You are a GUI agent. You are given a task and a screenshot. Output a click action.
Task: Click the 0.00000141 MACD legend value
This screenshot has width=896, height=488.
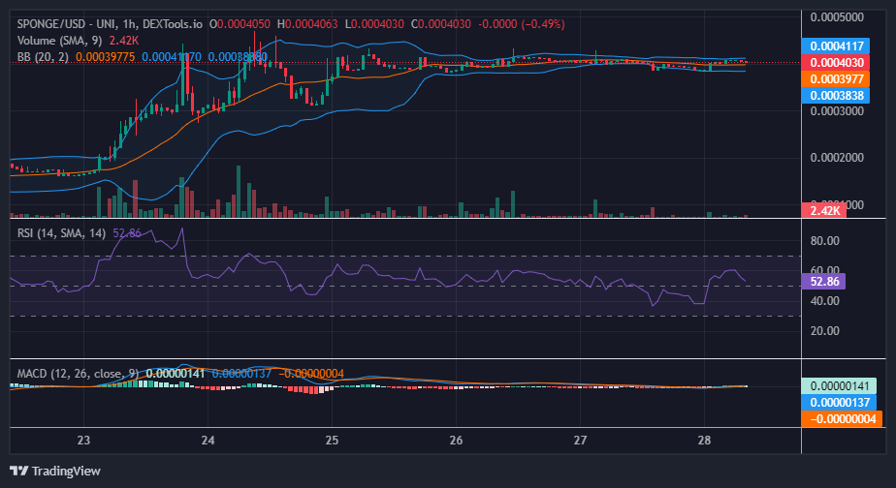pos(175,374)
